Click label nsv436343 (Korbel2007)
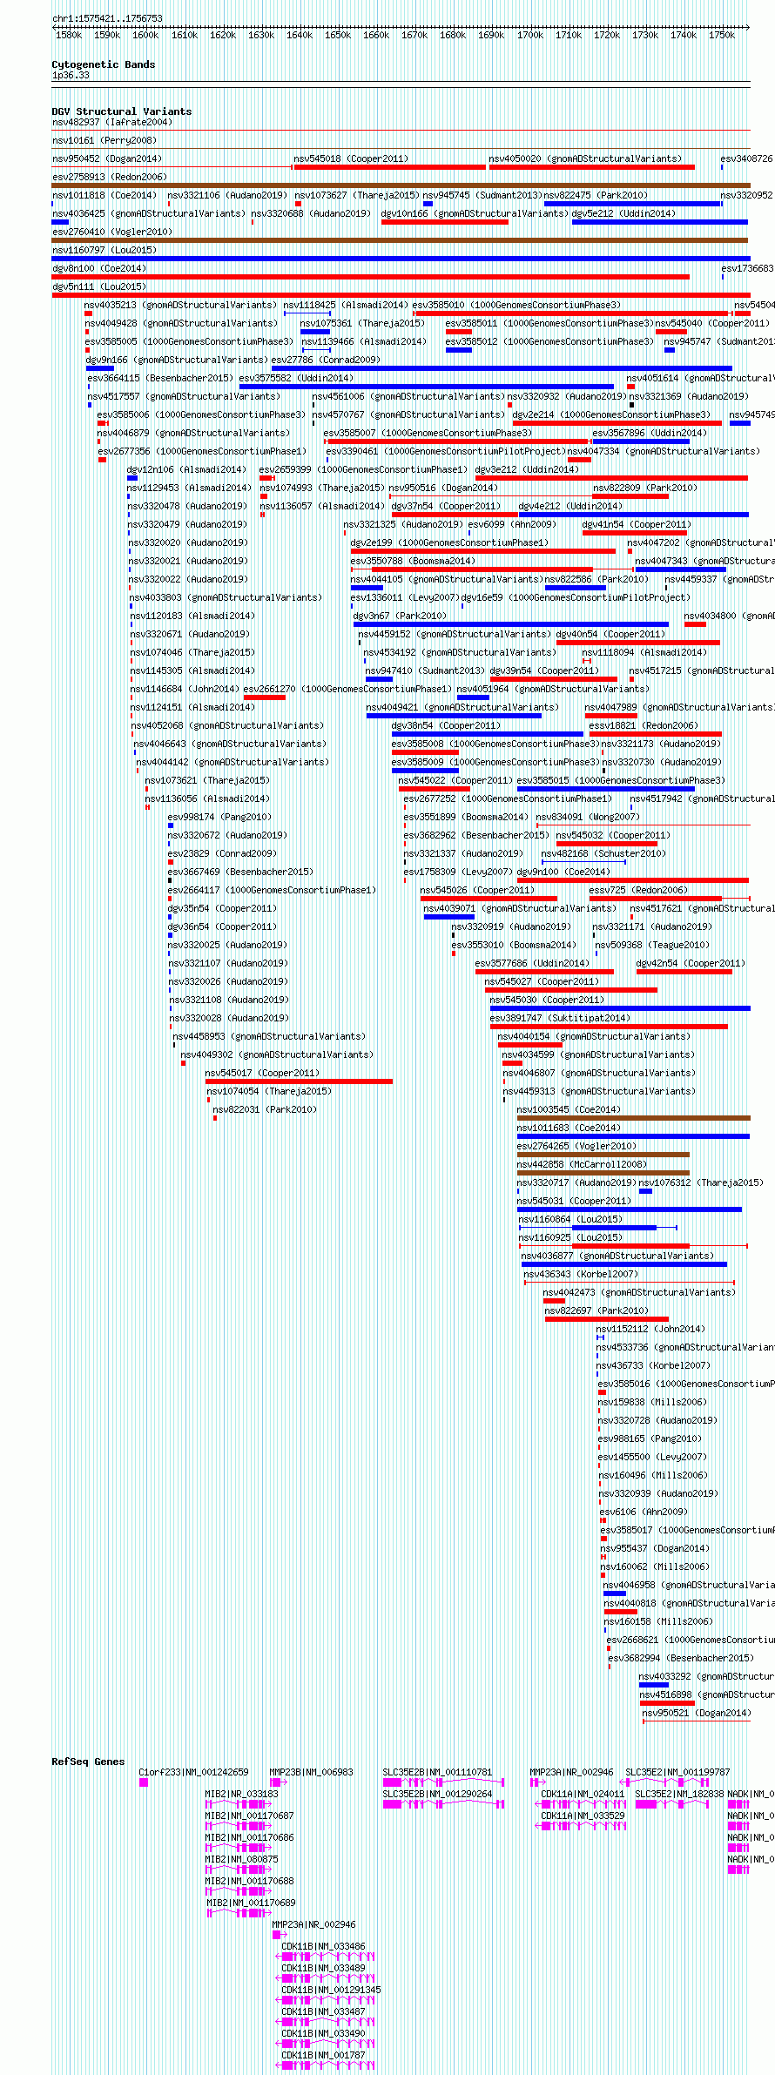The width and height of the screenshot is (775, 2075). [581, 1275]
